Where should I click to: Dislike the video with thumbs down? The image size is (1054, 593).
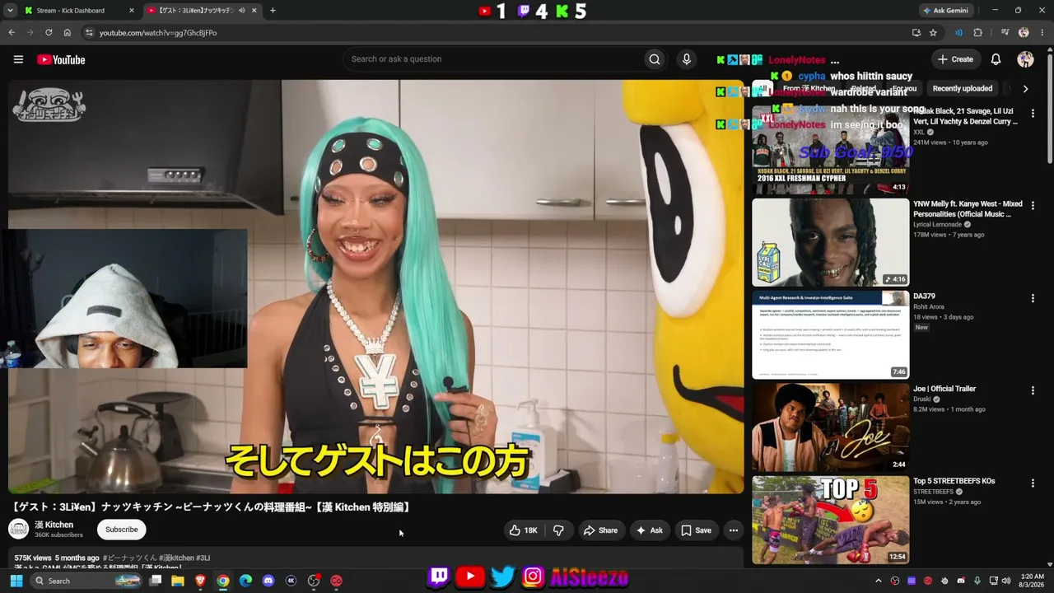pos(558,530)
